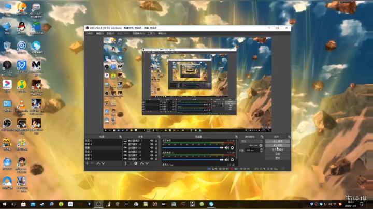
Task: Select scene 2 in Scenes list
Action: point(103,152)
